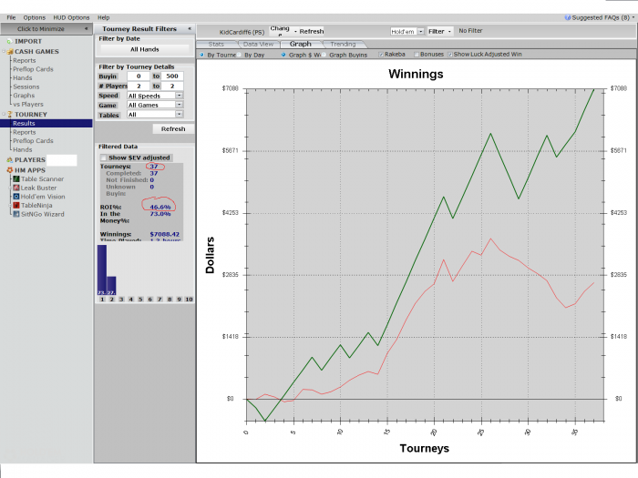Screen dimensions: 638x478
Task: Enable the Bonuses checkbox
Action: click(417, 55)
